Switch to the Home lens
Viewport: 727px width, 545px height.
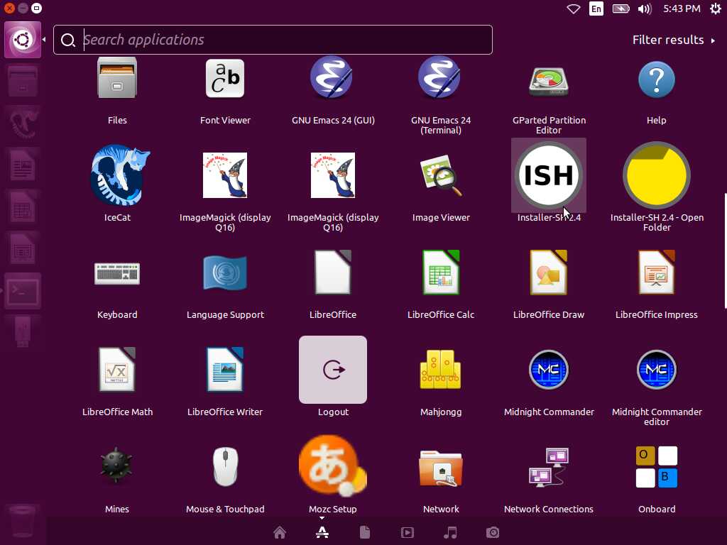pos(280,532)
